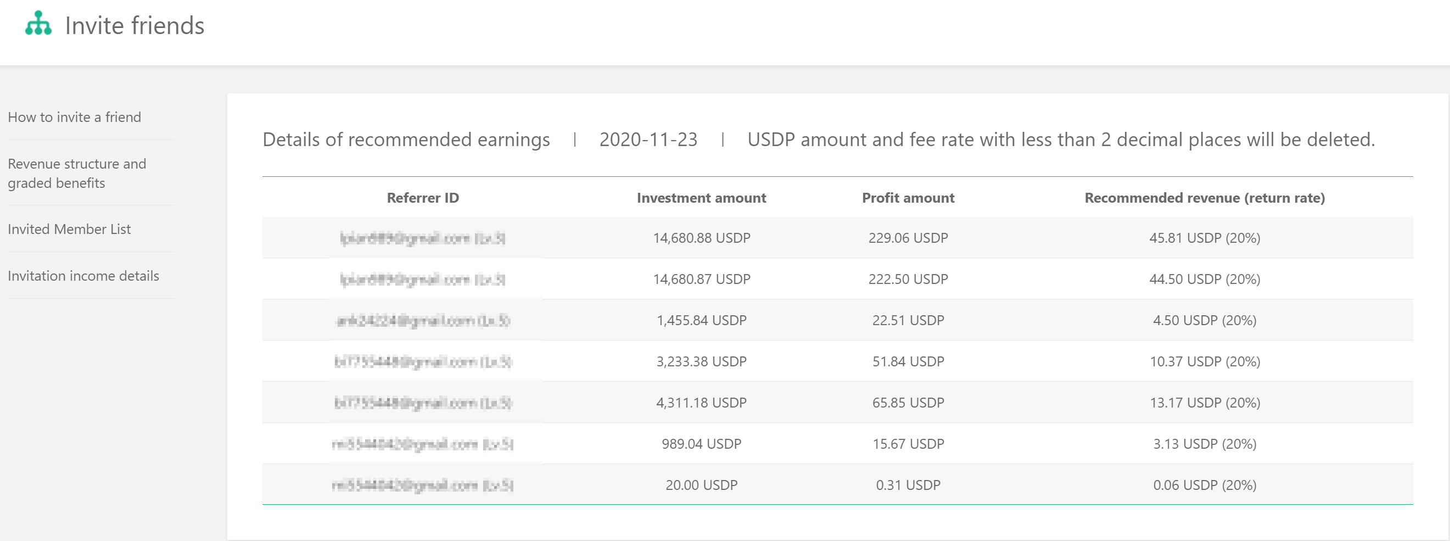Click the 4.50 USDP (20%) revenue cell
The image size is (1450, 541).
tap(1204, 320)
